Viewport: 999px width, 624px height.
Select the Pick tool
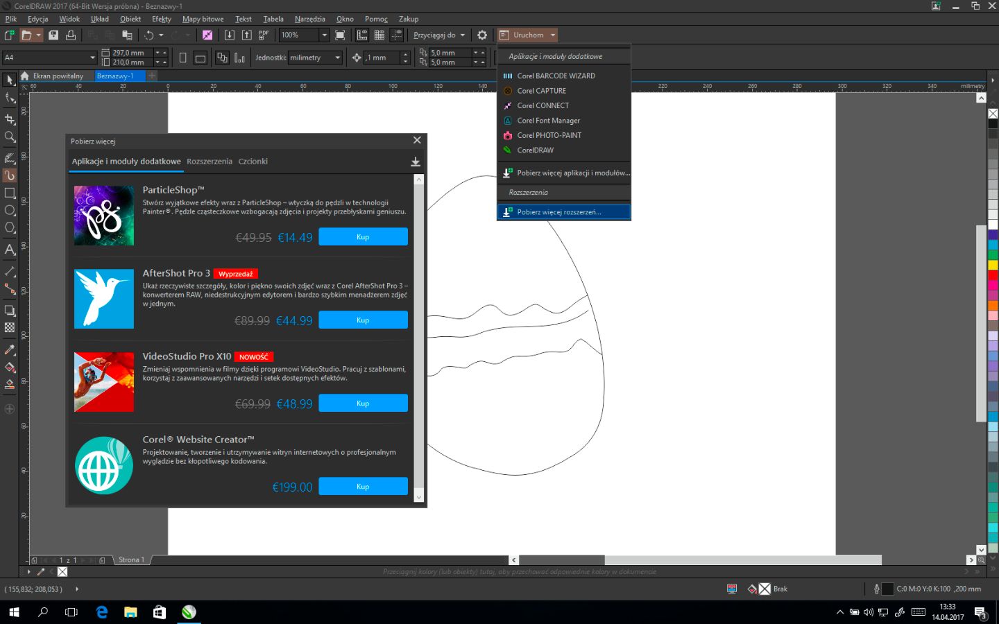(x=10, y=80)
